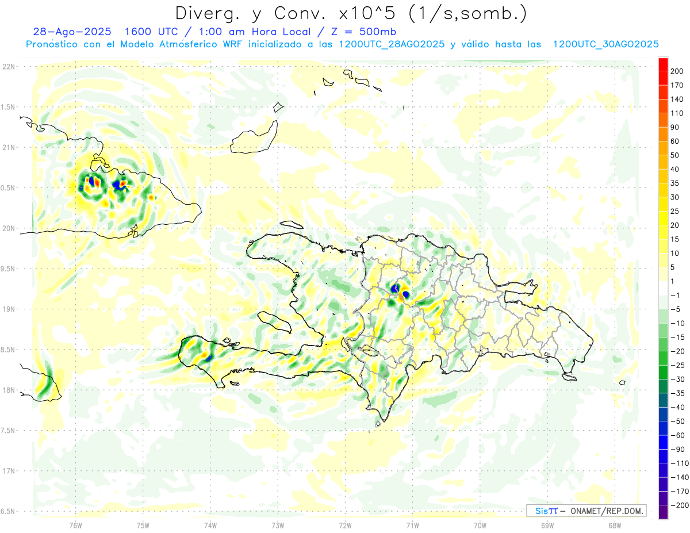Click legend color band between -25 and -30
Viewport: 690px width, 533px height.
coord(664,372)
